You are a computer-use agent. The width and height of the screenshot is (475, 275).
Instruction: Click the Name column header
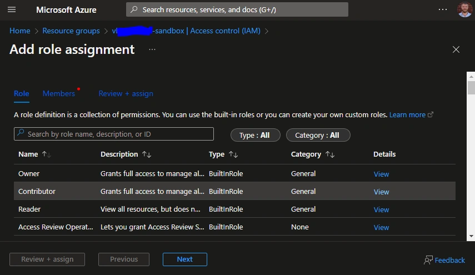[x=28, y=154]
